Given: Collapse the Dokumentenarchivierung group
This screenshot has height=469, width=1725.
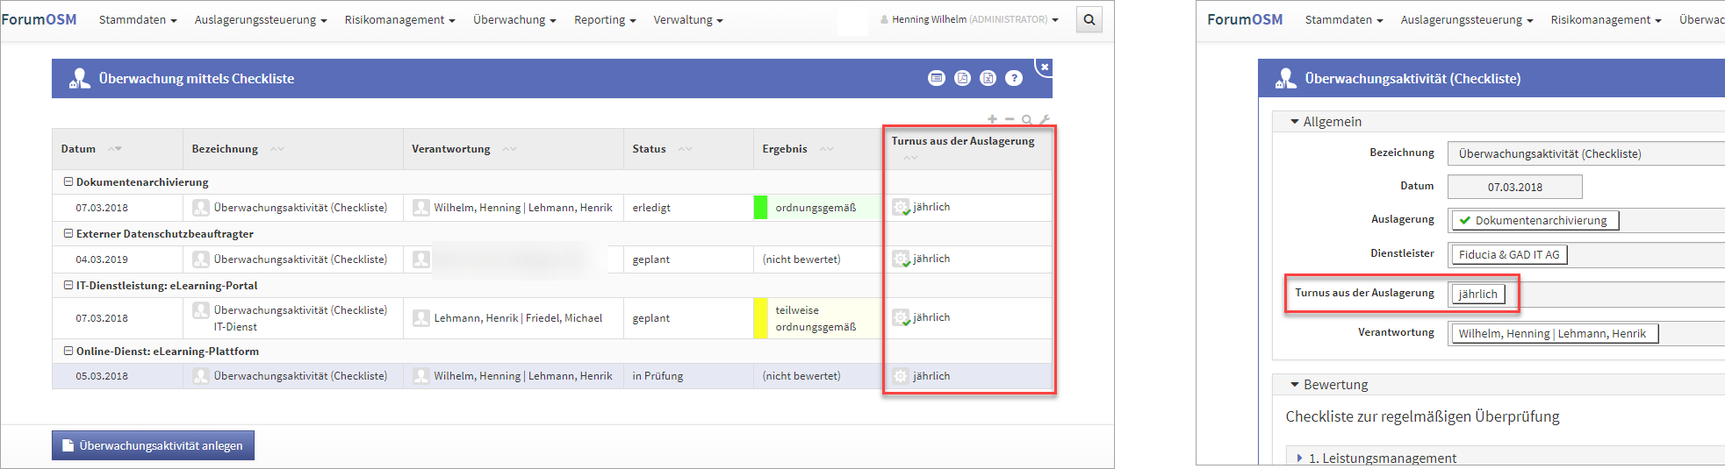Looking at the screenshot, I should [x=68, y=182].
